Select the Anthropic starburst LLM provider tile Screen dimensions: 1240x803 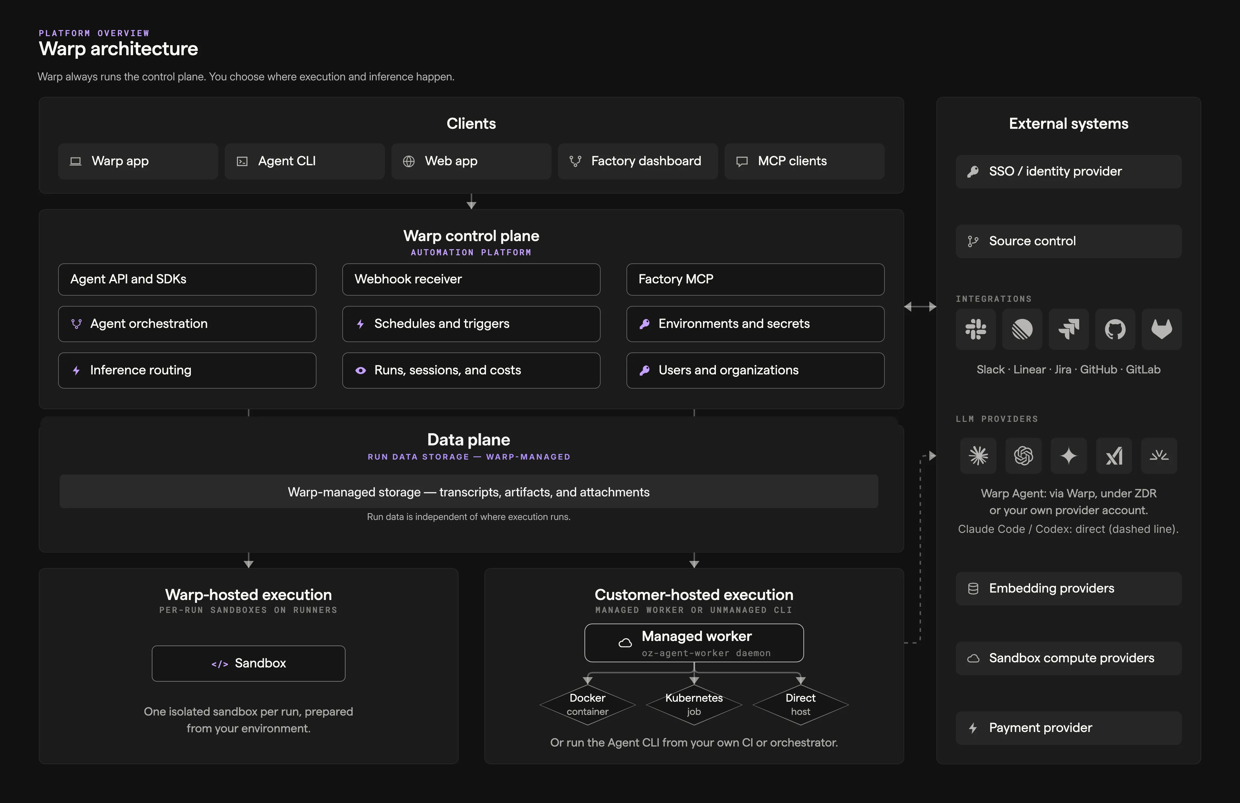coord(978,456)
